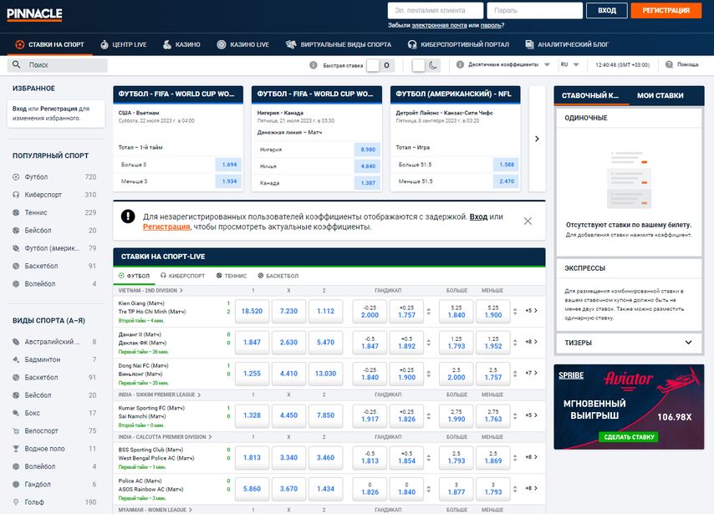714x514 pixels.
Task: Switch to the Мои ставки tab
Action: pos(660,95)
